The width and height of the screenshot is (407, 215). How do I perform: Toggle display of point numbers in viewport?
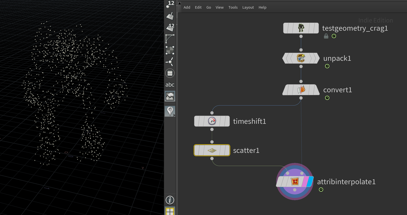tap(170, 4)
